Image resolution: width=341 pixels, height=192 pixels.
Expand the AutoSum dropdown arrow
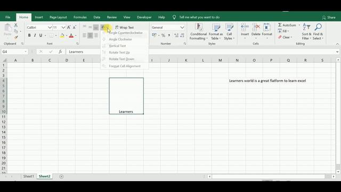(x=299, y=25)
